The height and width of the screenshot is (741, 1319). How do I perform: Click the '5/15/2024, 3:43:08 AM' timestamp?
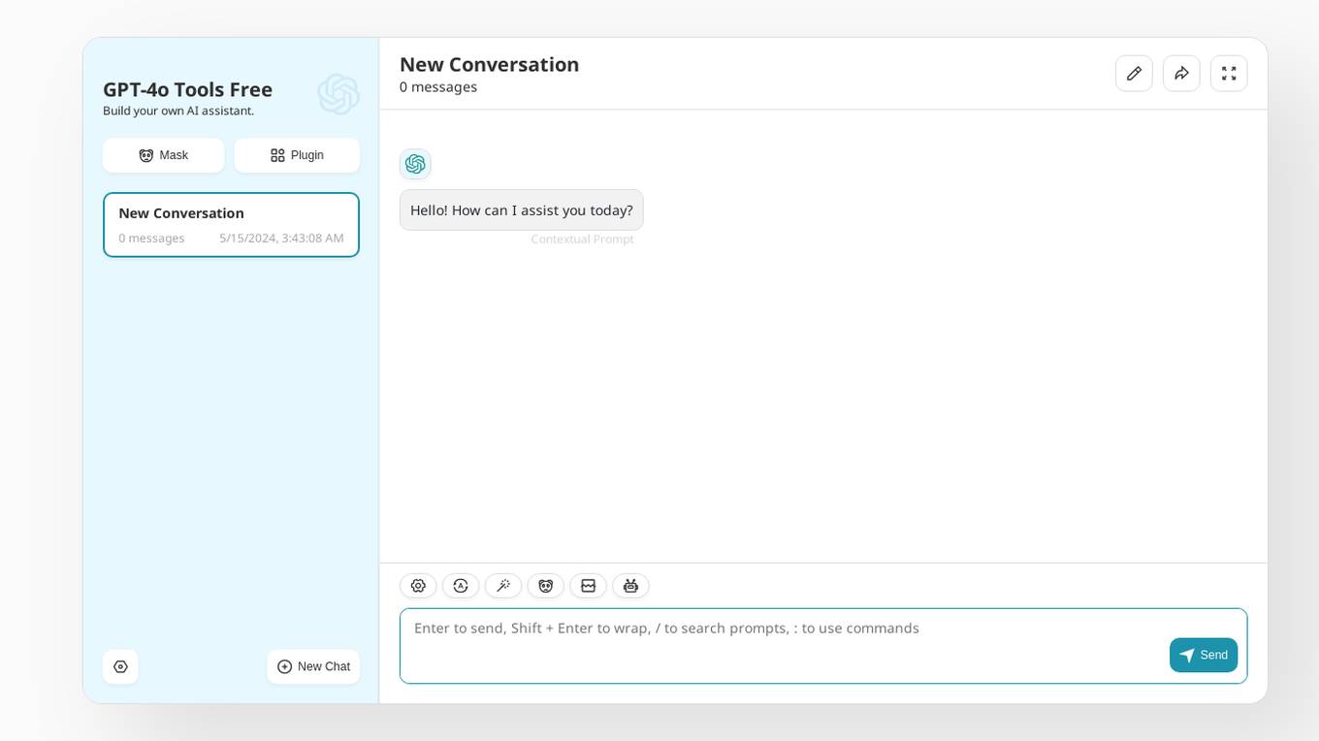(281, 239)
